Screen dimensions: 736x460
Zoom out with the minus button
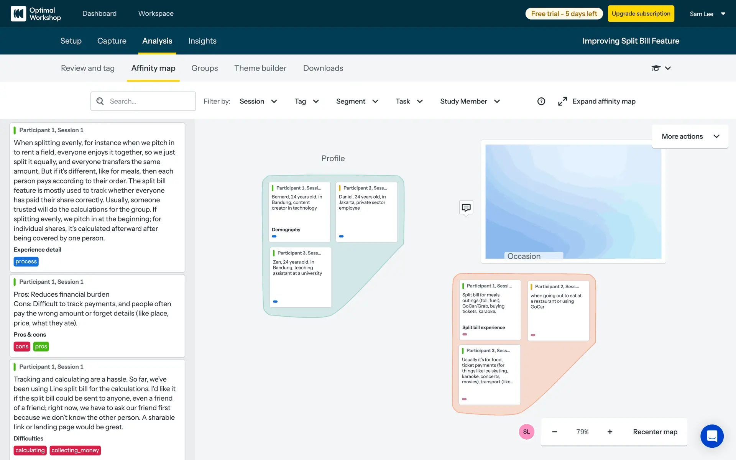click(554, 432)
